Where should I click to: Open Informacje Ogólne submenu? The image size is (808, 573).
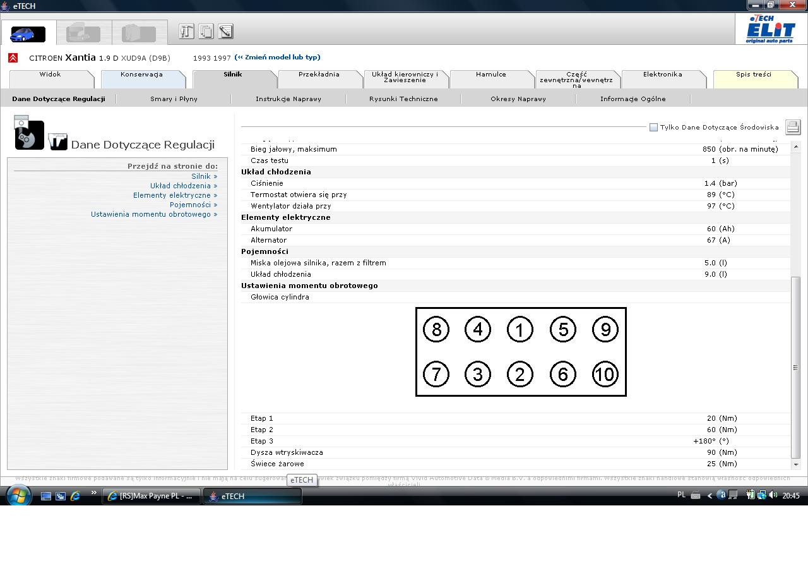633,99
